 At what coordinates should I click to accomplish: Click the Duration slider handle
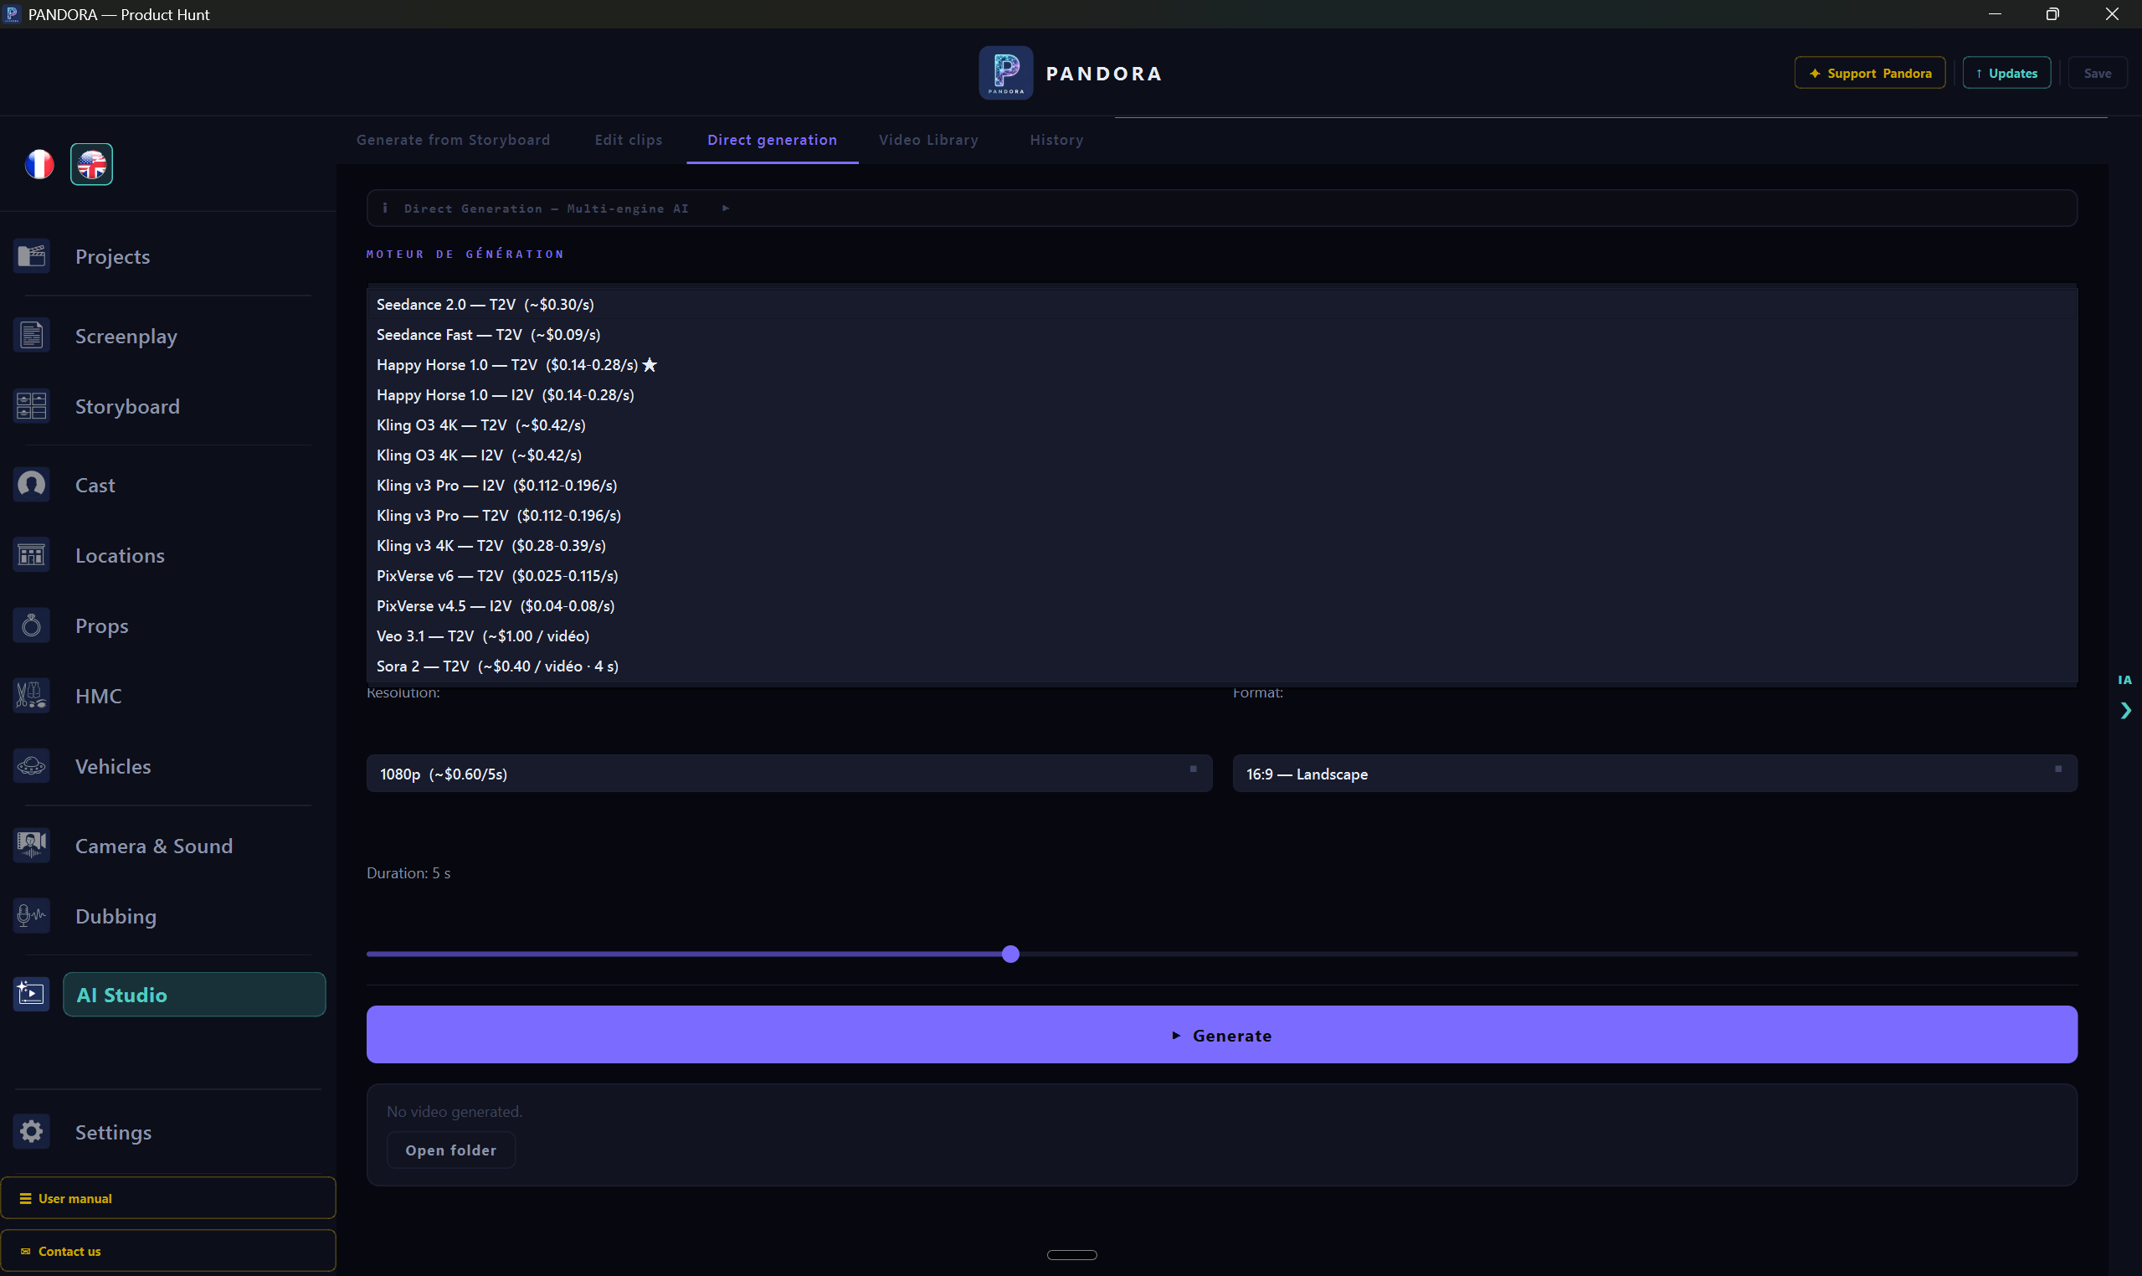[1011, 954]
